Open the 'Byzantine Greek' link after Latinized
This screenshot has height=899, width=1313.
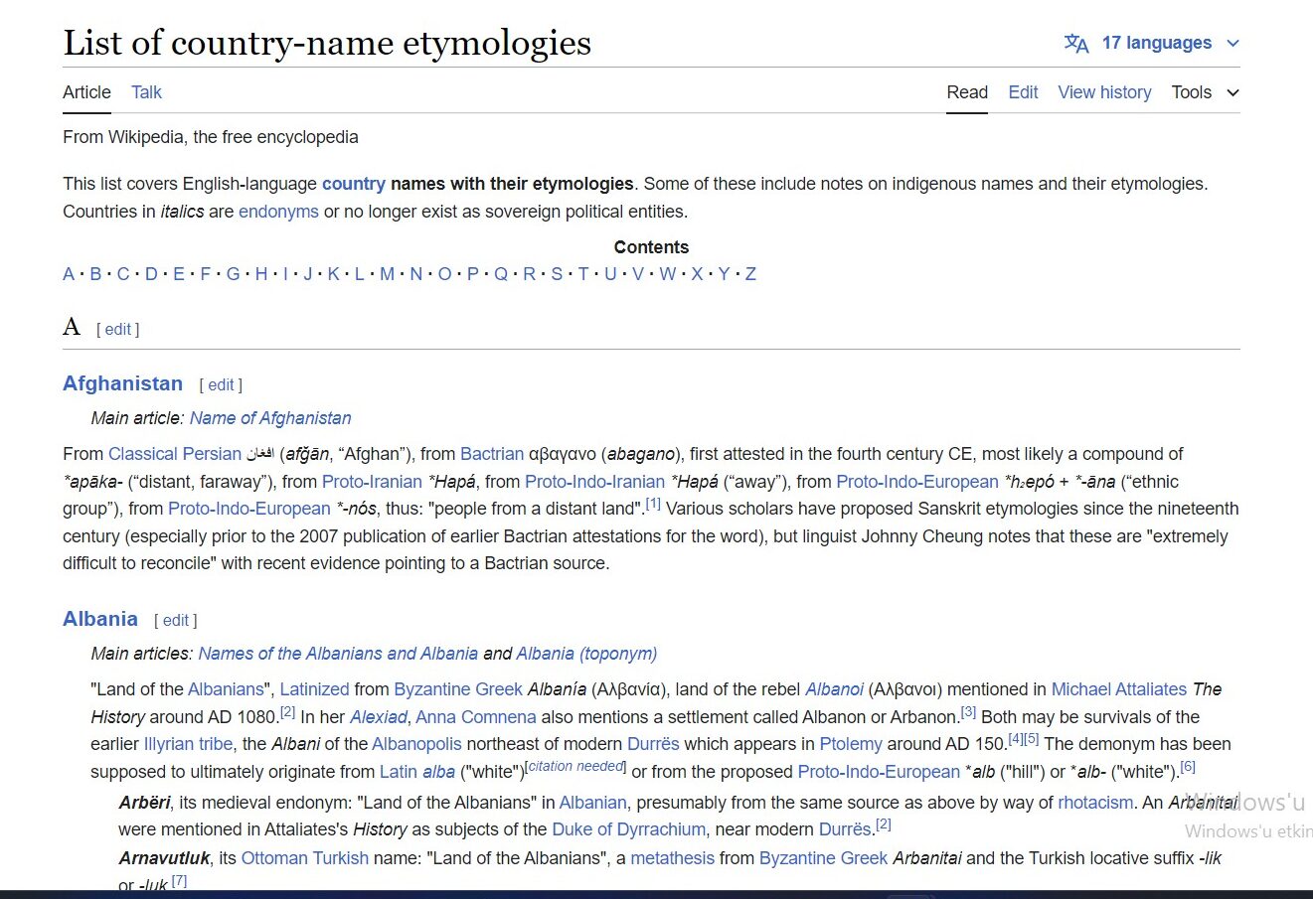458,689
